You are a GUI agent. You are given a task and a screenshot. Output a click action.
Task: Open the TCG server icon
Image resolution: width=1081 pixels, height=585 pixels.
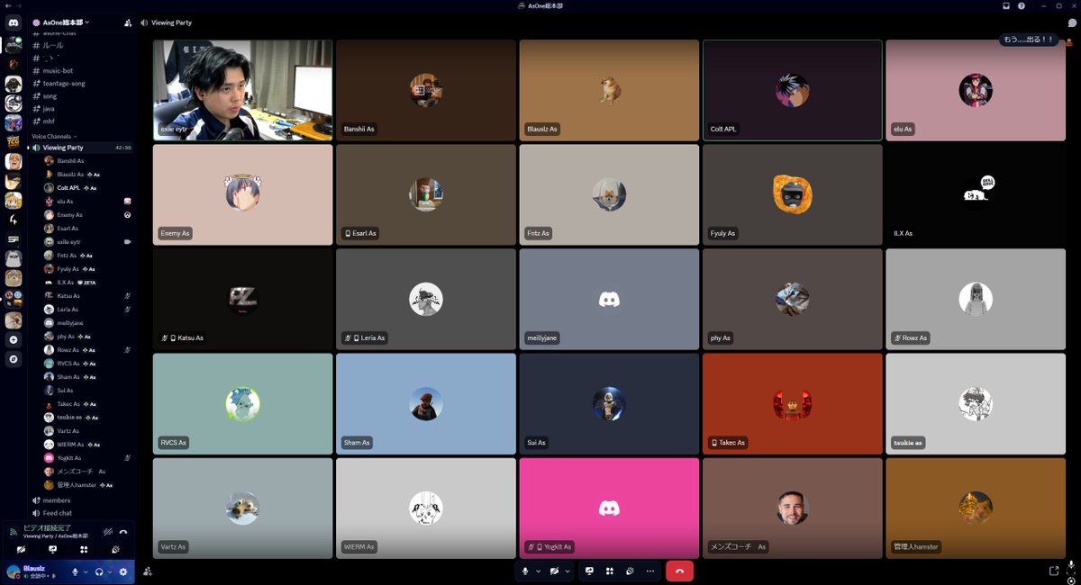click(14, 143)
